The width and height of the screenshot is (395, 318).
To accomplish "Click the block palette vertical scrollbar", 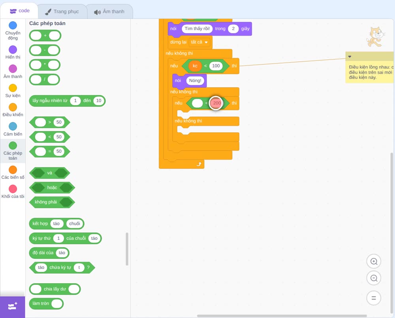I will pos(127,249).
